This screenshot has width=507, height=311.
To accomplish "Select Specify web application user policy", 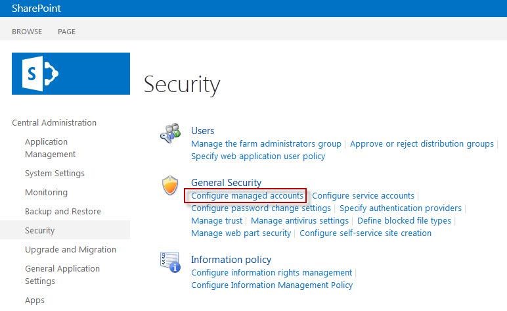I will (x=258, y=156).
